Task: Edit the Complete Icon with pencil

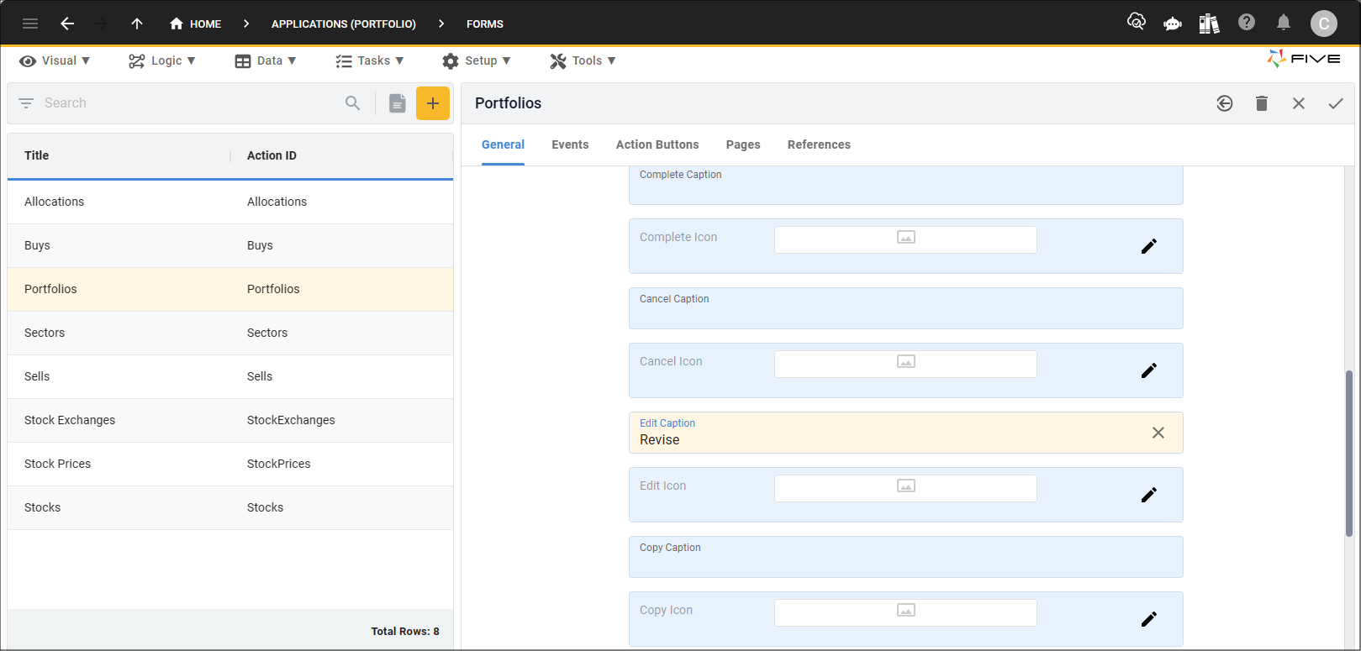Action: click(1149, 246)
